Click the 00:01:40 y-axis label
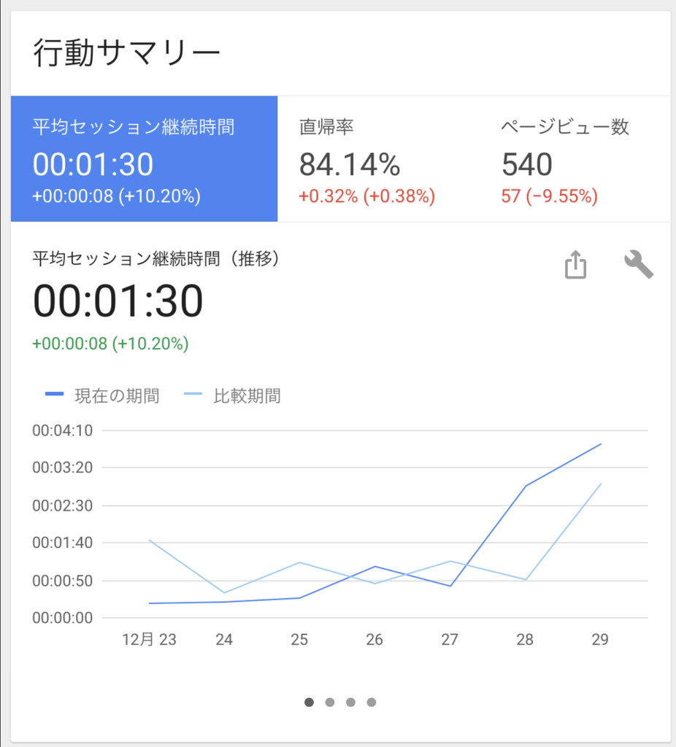676x747 pixels. 63,543
